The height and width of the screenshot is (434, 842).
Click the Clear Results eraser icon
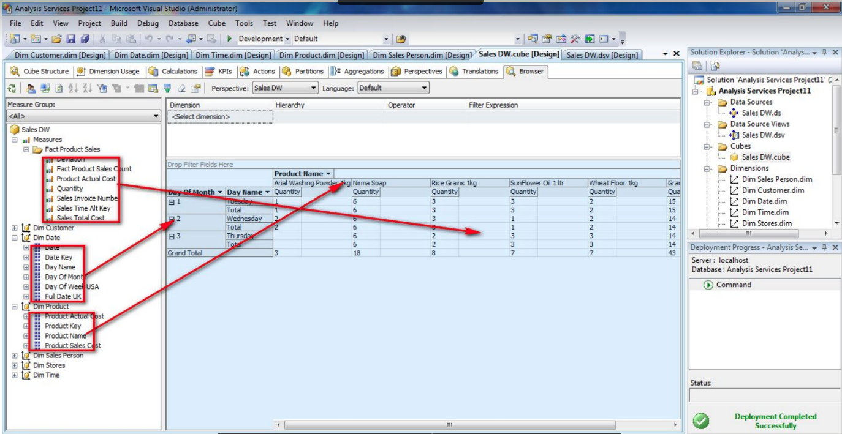181,88
